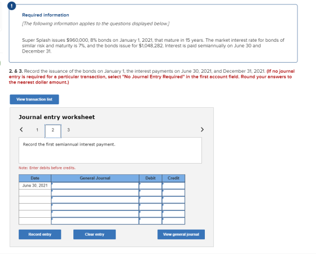Select first row Credit amount field
Image resolution: width=316 pixels, height=255 pixels.
click(x=173, y=186)
